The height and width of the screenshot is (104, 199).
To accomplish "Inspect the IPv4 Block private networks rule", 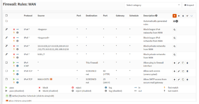I will point(174,46).
